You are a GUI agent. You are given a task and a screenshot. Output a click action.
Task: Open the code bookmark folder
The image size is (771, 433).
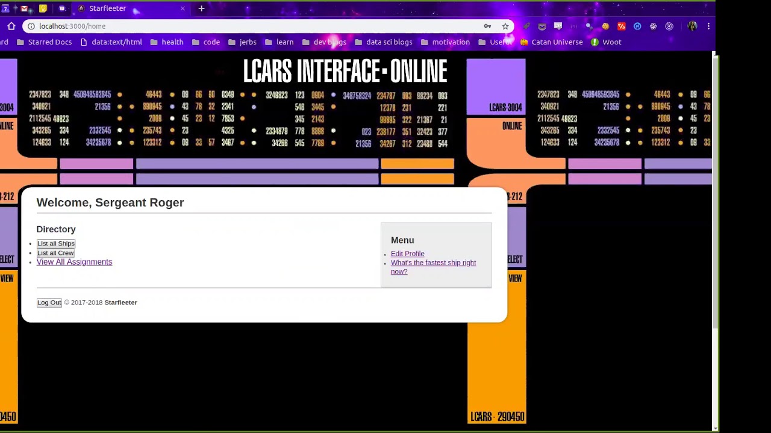[x=205, y=42]
